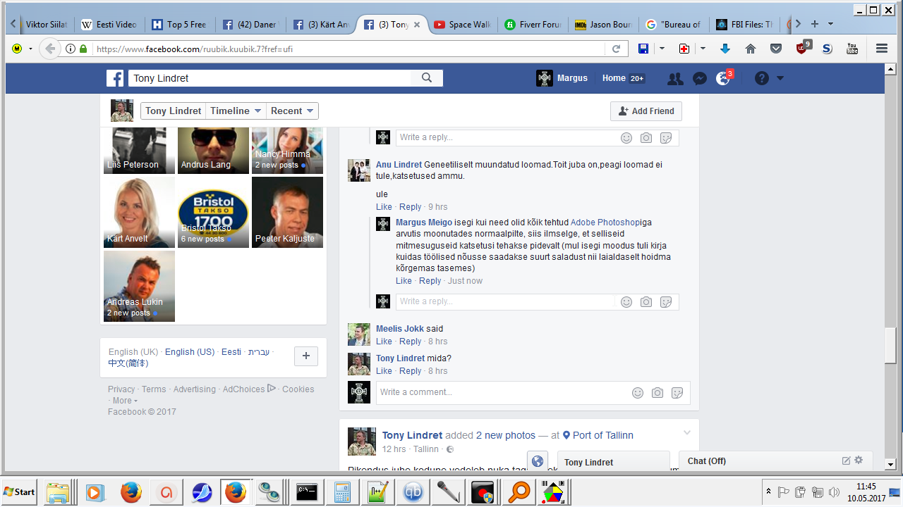
Task: Expand the Recent dropdown
Action: pyautogui.click(x=292, y=111)
